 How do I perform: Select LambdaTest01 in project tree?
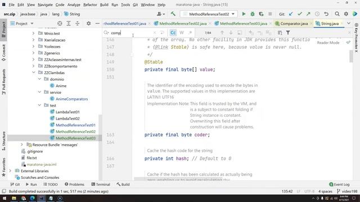click(x=67, y=112)
